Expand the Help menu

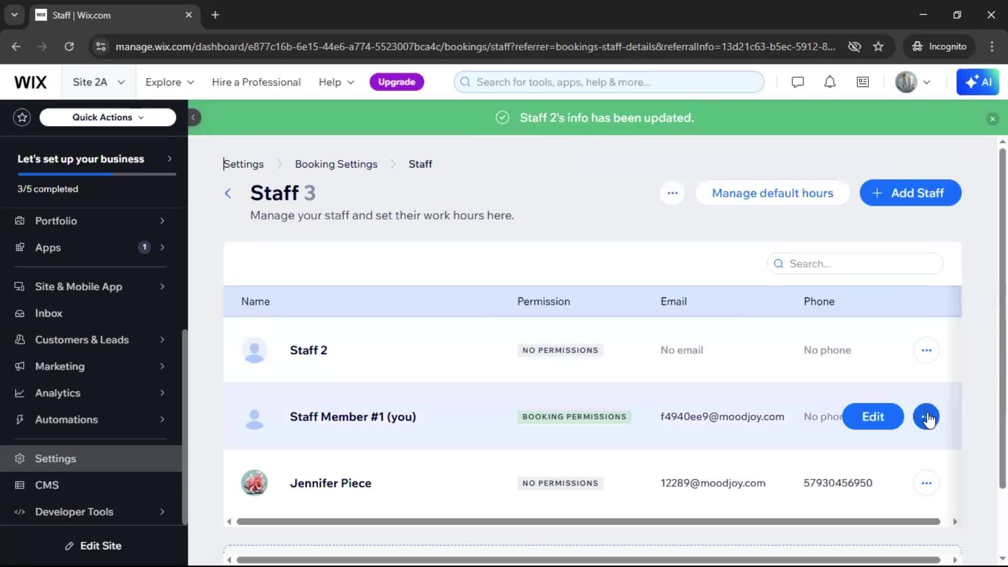click(x=337, y=82)
